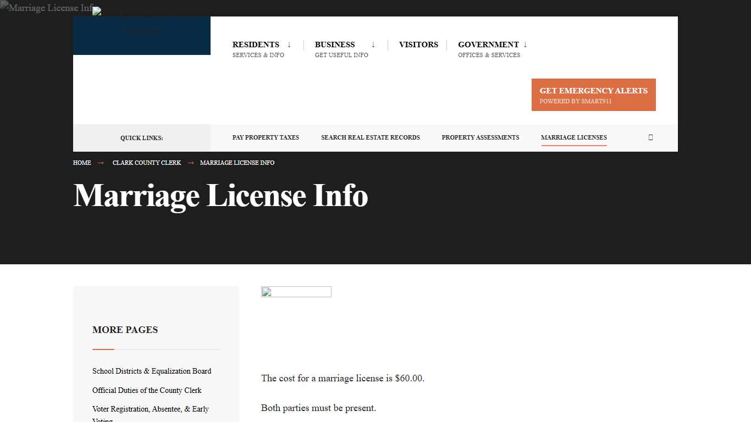
Task: Open the GOVERNMENT dropdown menu
Action: pyautogui.click(x=488, y=45)
